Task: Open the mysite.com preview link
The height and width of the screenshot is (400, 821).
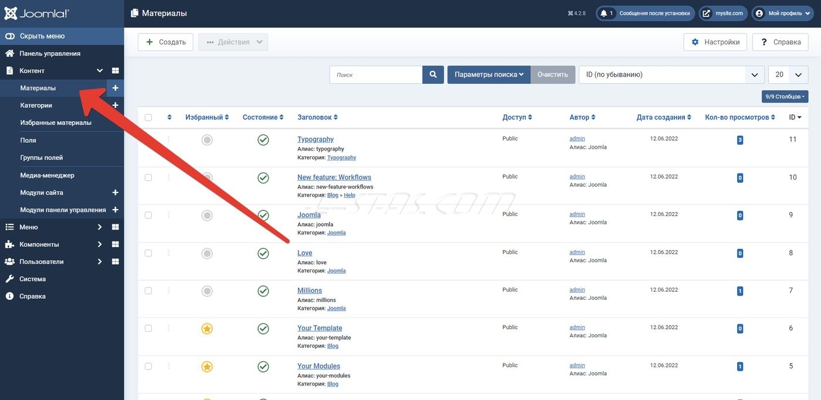Action: pos(723,13)
